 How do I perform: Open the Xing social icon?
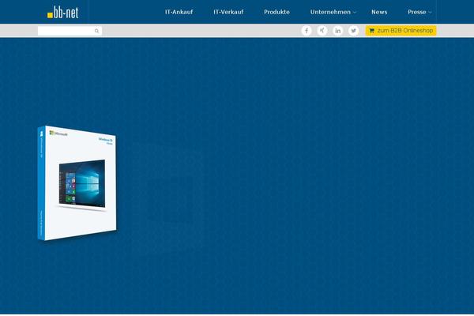click(322, 31)
